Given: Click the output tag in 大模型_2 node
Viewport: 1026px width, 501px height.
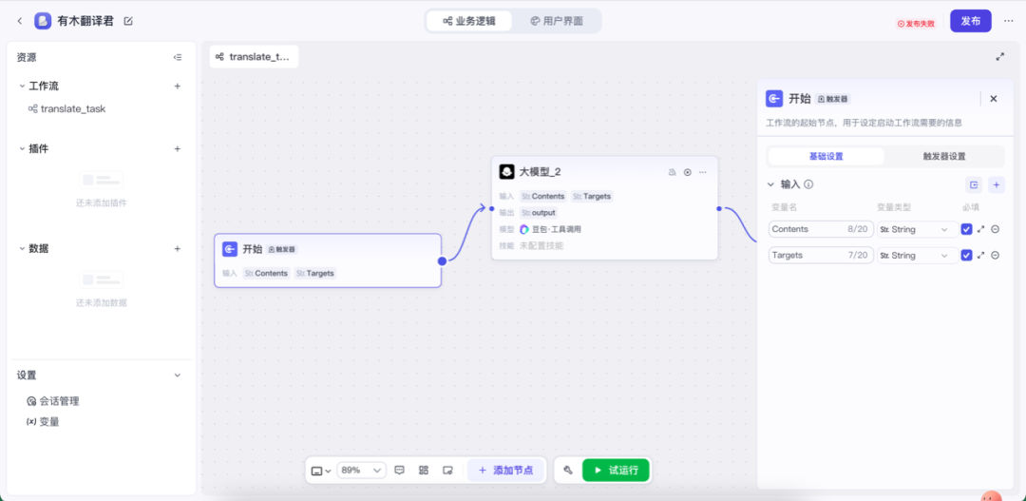Looking at the screenshot, I should tap(538, 213).
